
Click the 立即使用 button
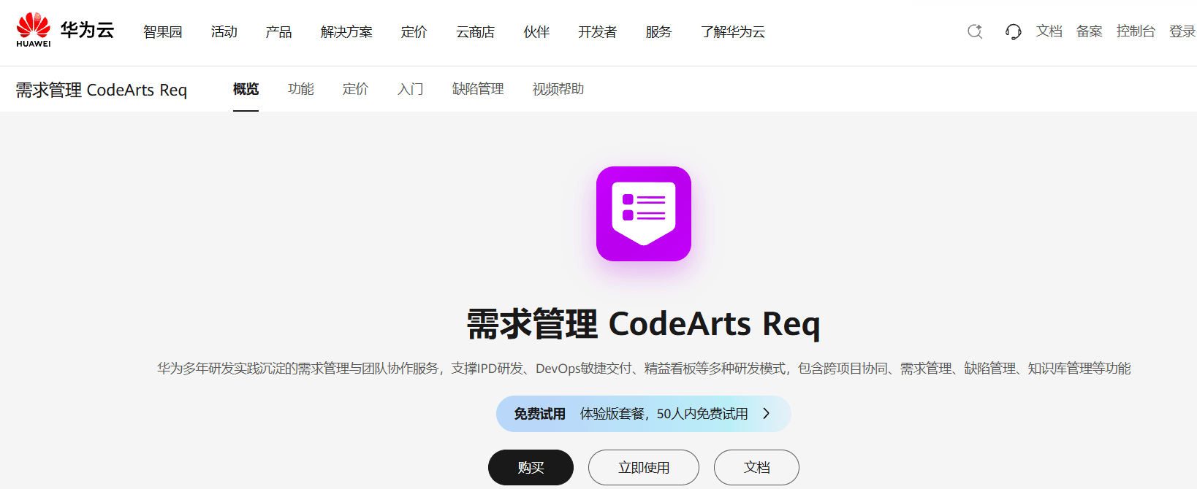click(644, 467)
